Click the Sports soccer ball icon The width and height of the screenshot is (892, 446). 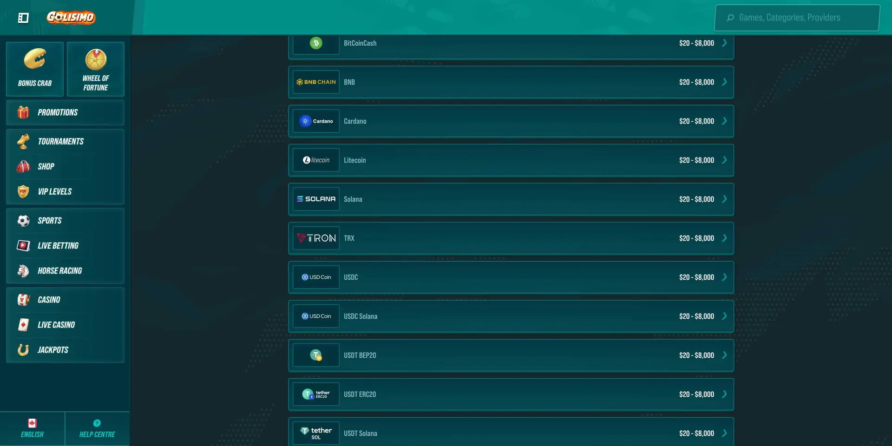coord(23,221)
